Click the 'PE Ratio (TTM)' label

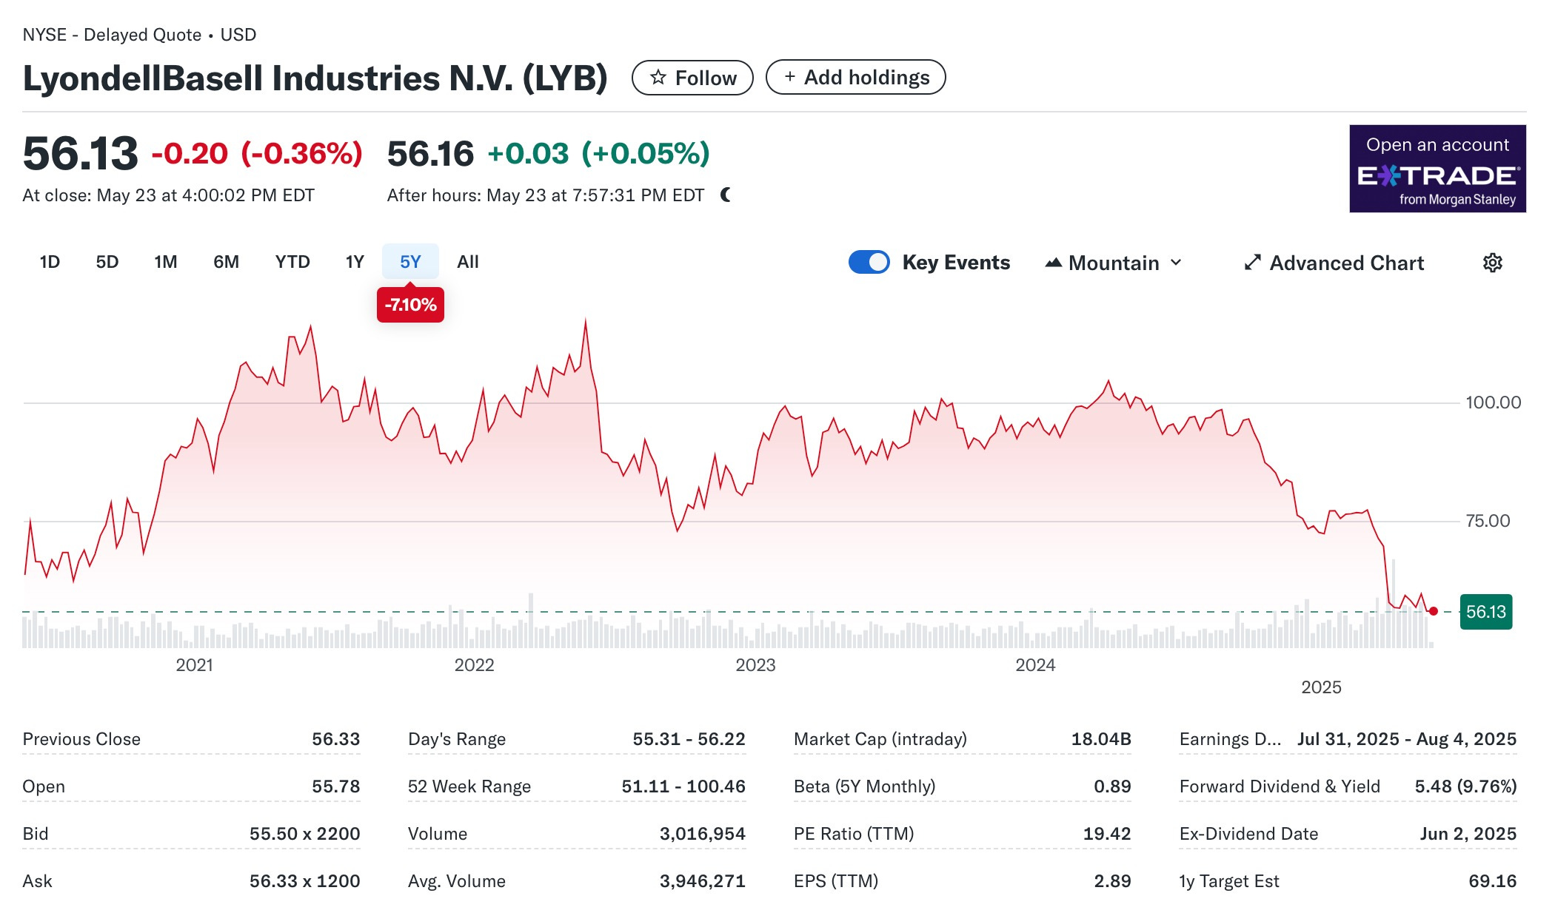[854, 834]
